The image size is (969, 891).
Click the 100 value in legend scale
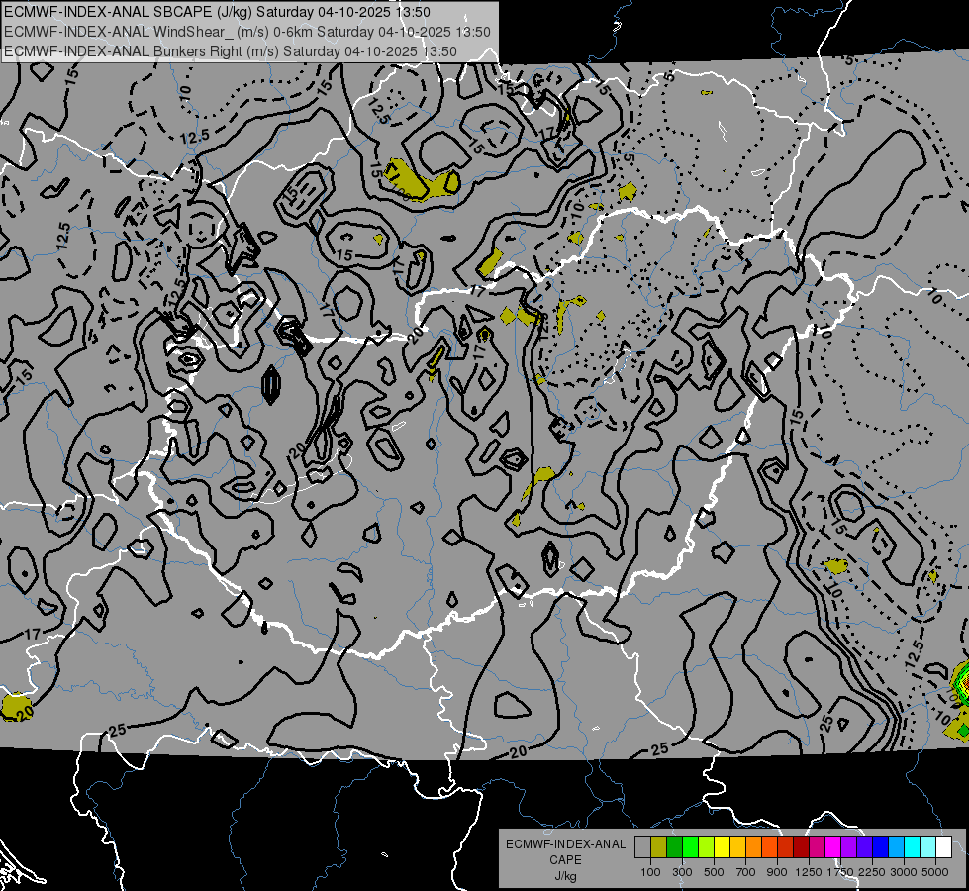[650, 872]
